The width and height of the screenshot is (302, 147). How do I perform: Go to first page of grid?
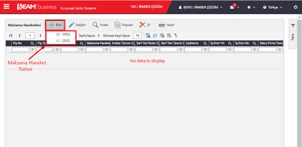(x=11, y=35)
